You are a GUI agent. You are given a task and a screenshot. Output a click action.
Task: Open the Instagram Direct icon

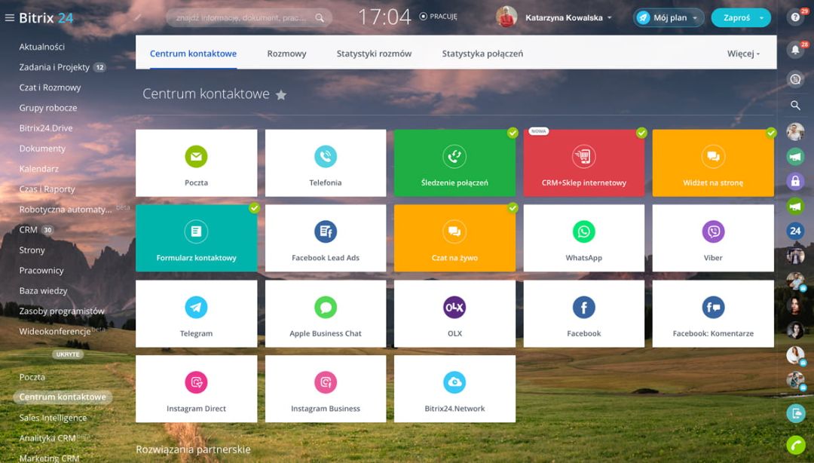point(196,382)
